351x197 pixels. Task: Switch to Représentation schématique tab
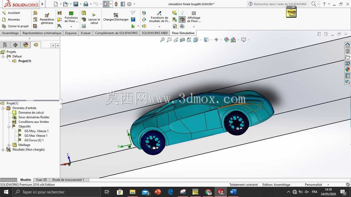coord(42,33)
